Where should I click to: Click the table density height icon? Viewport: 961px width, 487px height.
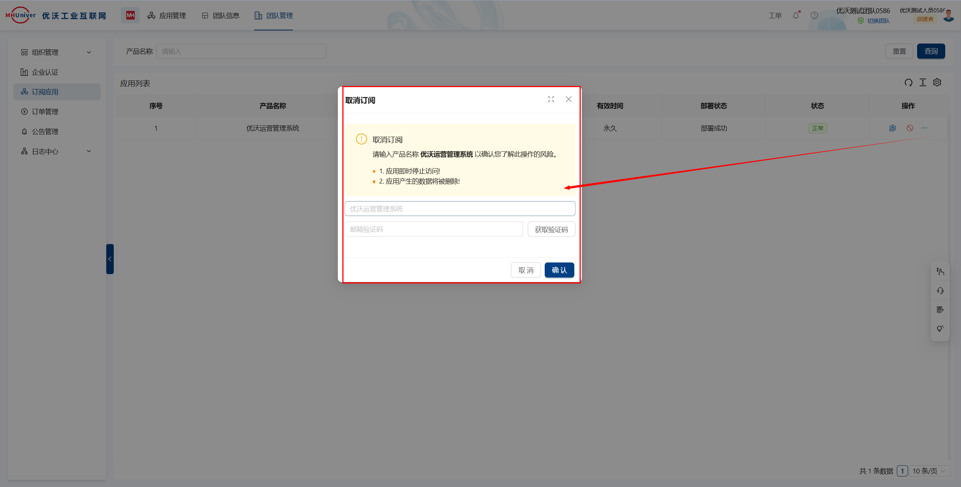tap(923, 83)
